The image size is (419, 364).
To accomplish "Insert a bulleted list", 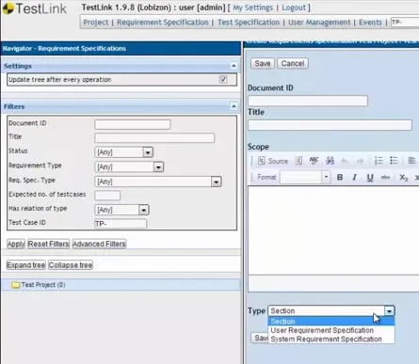I will coord(394,161).
